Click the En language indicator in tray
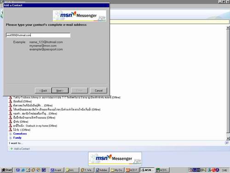This screenshot has height=173, width=230. 195,170
